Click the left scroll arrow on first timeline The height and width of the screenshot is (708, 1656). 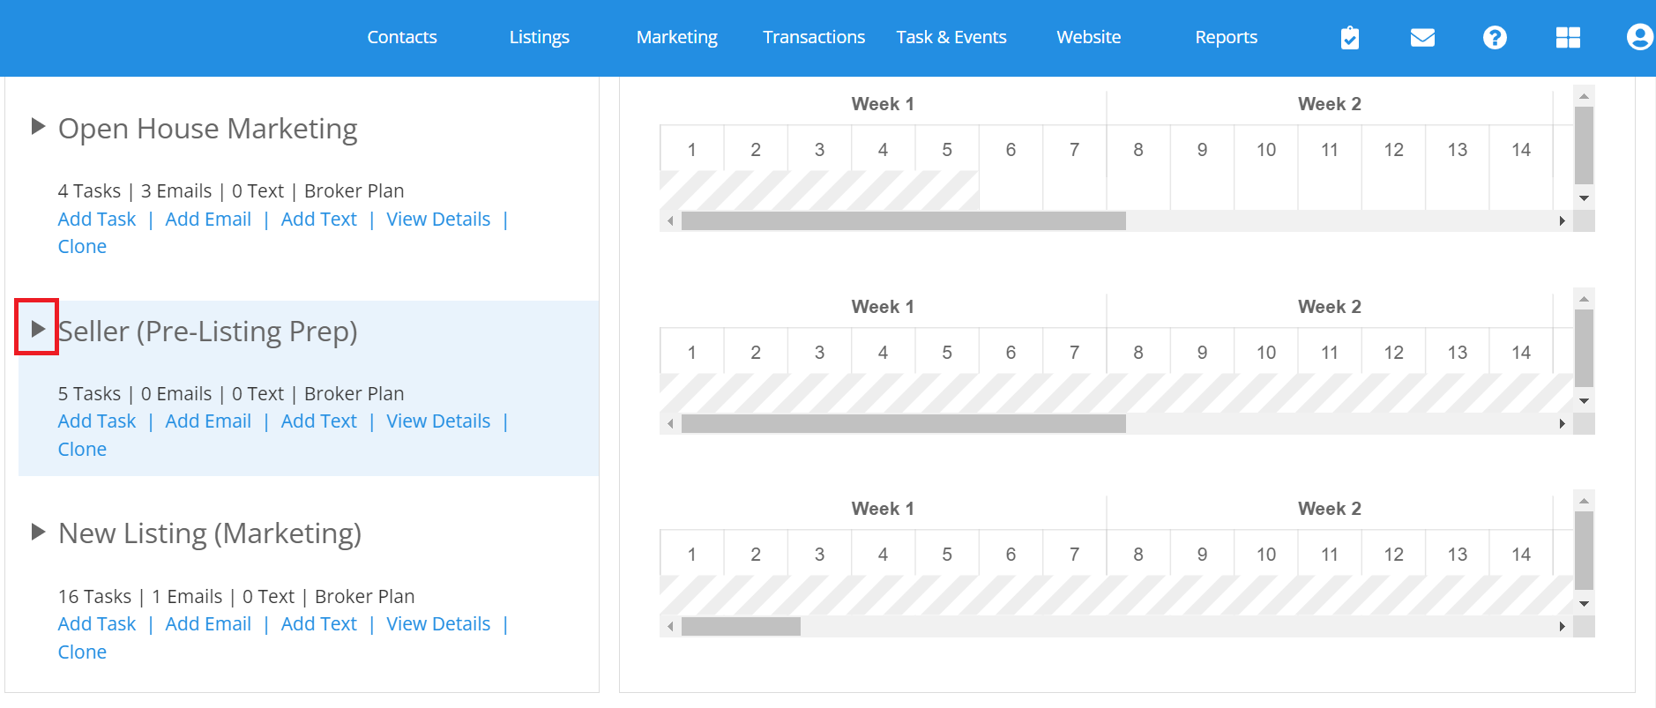670,221
